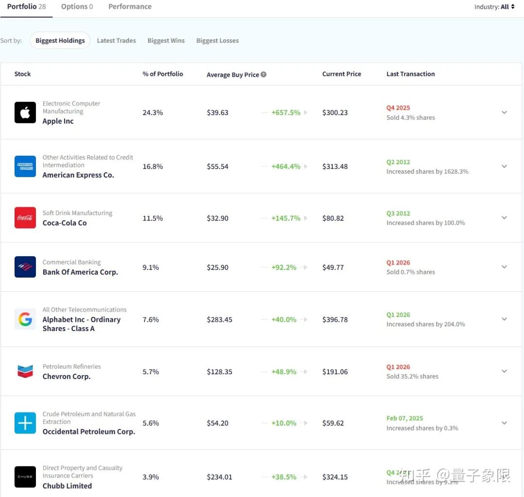Sort by Biggest Losses
Image resolution: width=524 pixels, height=497 pixels.
tap(217, 40)
